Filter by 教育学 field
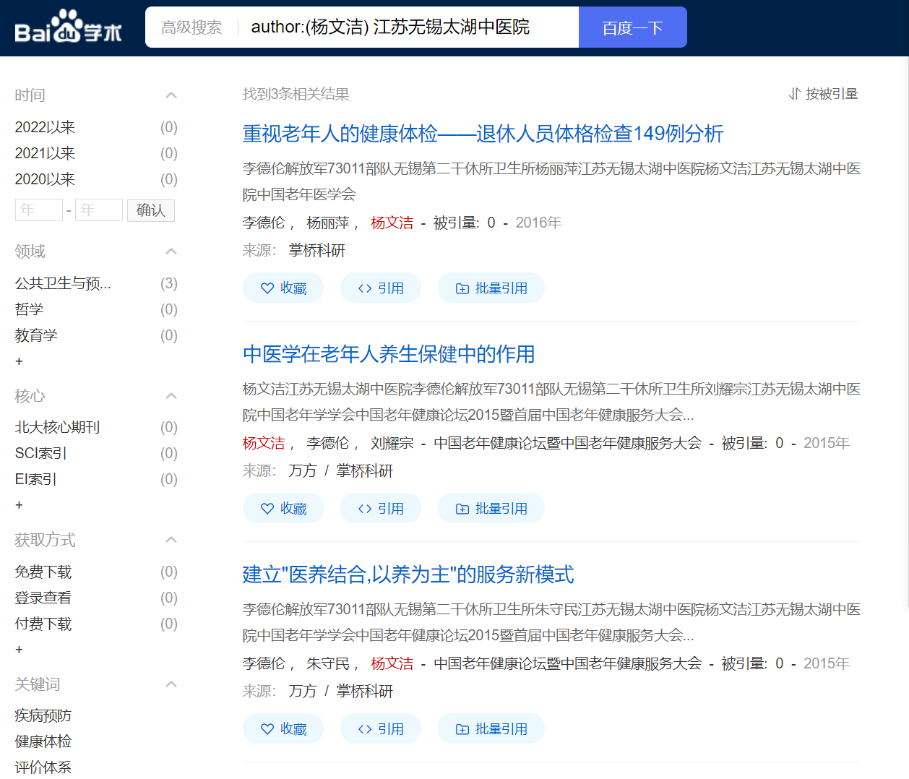 36,335
